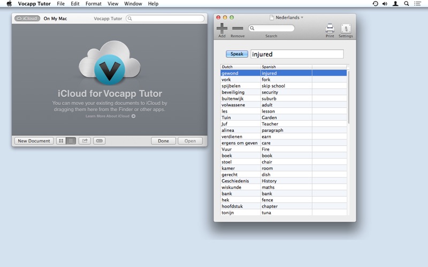Click the cell 'lesson'
This screenshot has height=267, width=428.
(x=286, y=111)
